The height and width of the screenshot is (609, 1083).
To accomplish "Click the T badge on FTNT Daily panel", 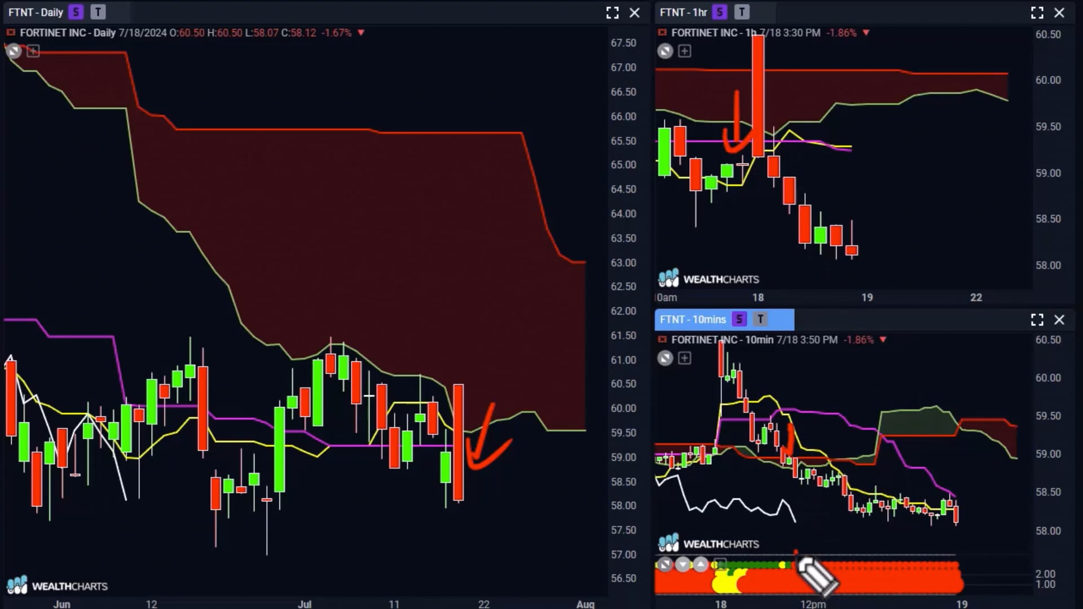I will click(x=98, y=12).
